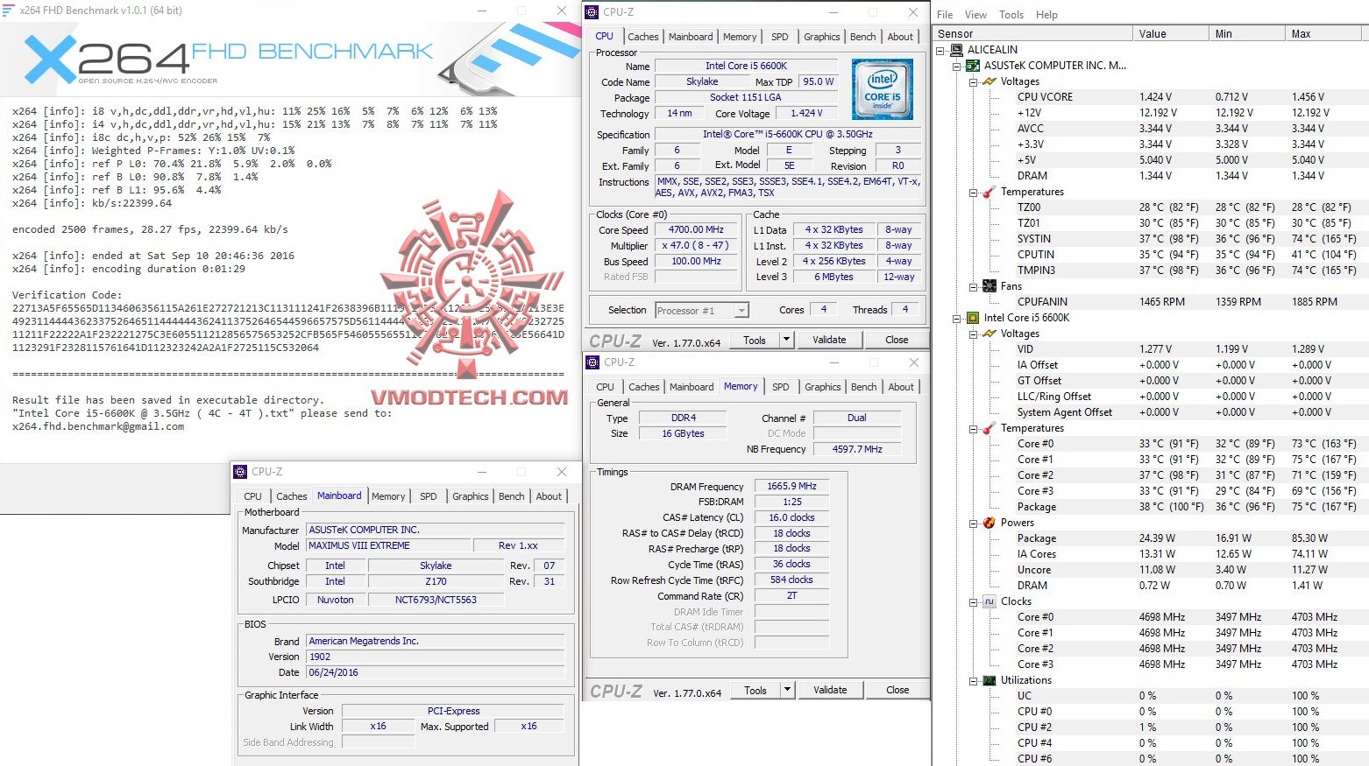This screenshot has width=1369, height=766.
Task: Click the Clocks group icon
Action: click(990, 601)
